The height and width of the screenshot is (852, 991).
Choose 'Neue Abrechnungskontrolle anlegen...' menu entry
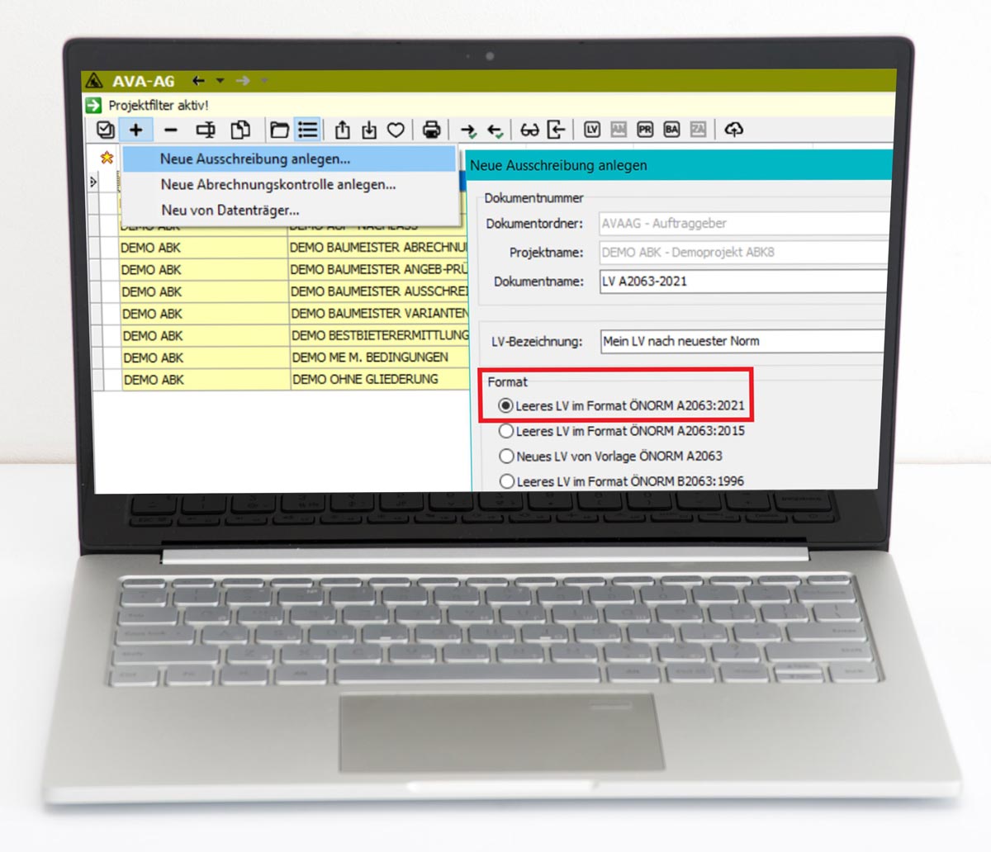277,185
